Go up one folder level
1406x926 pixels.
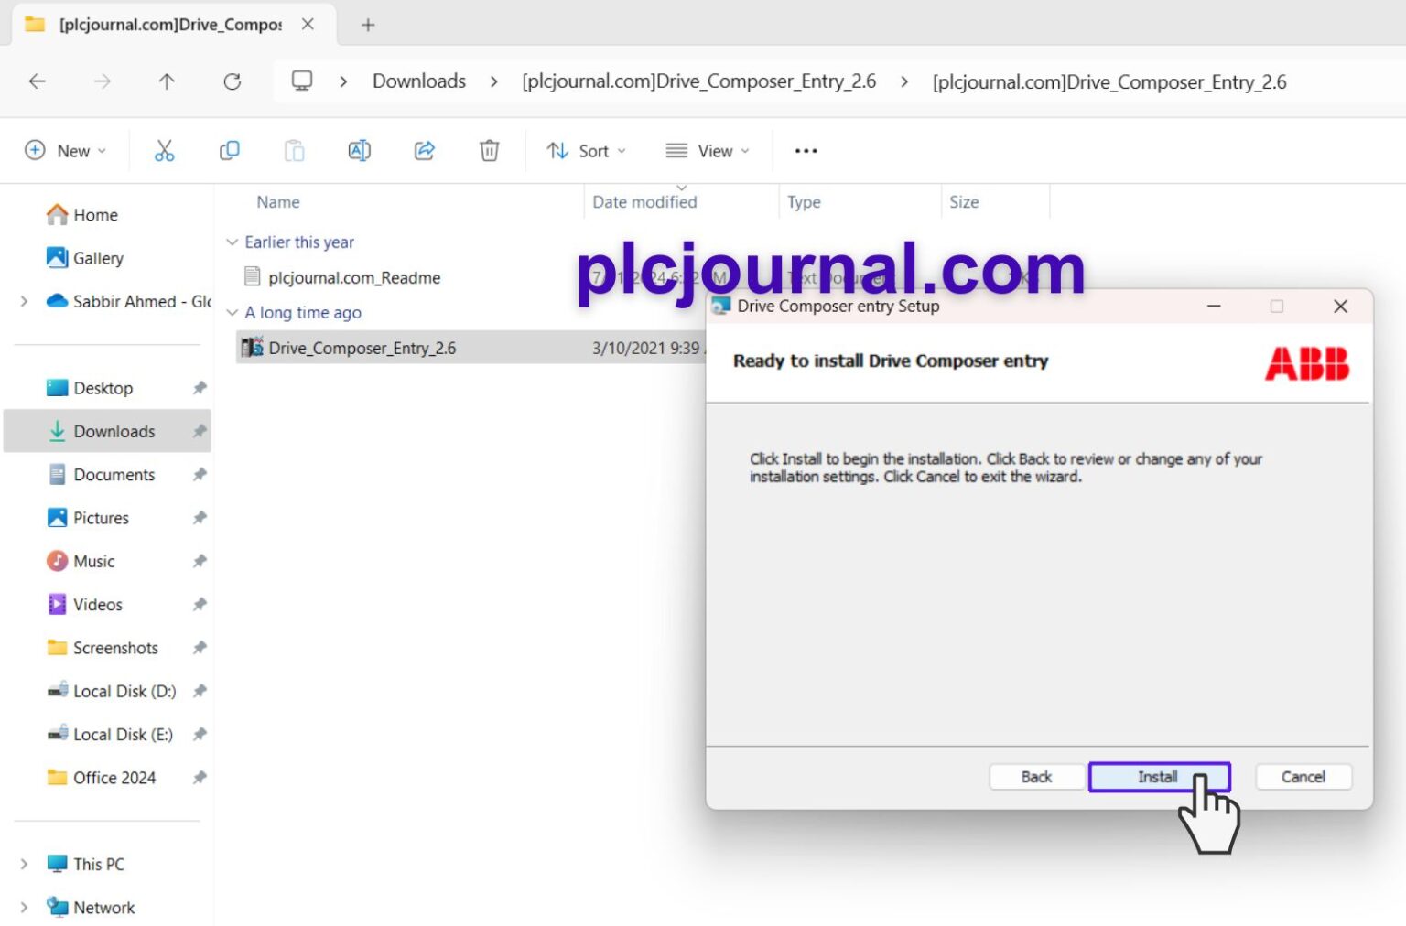point(167,81)
